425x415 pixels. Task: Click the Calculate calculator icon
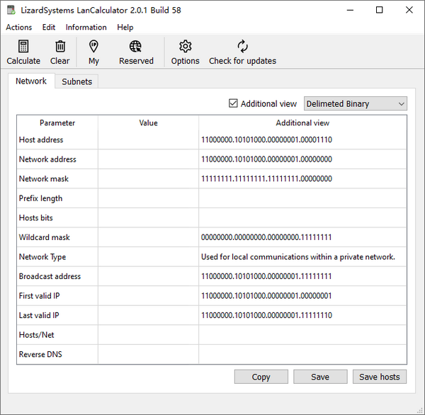click(23, 47)
